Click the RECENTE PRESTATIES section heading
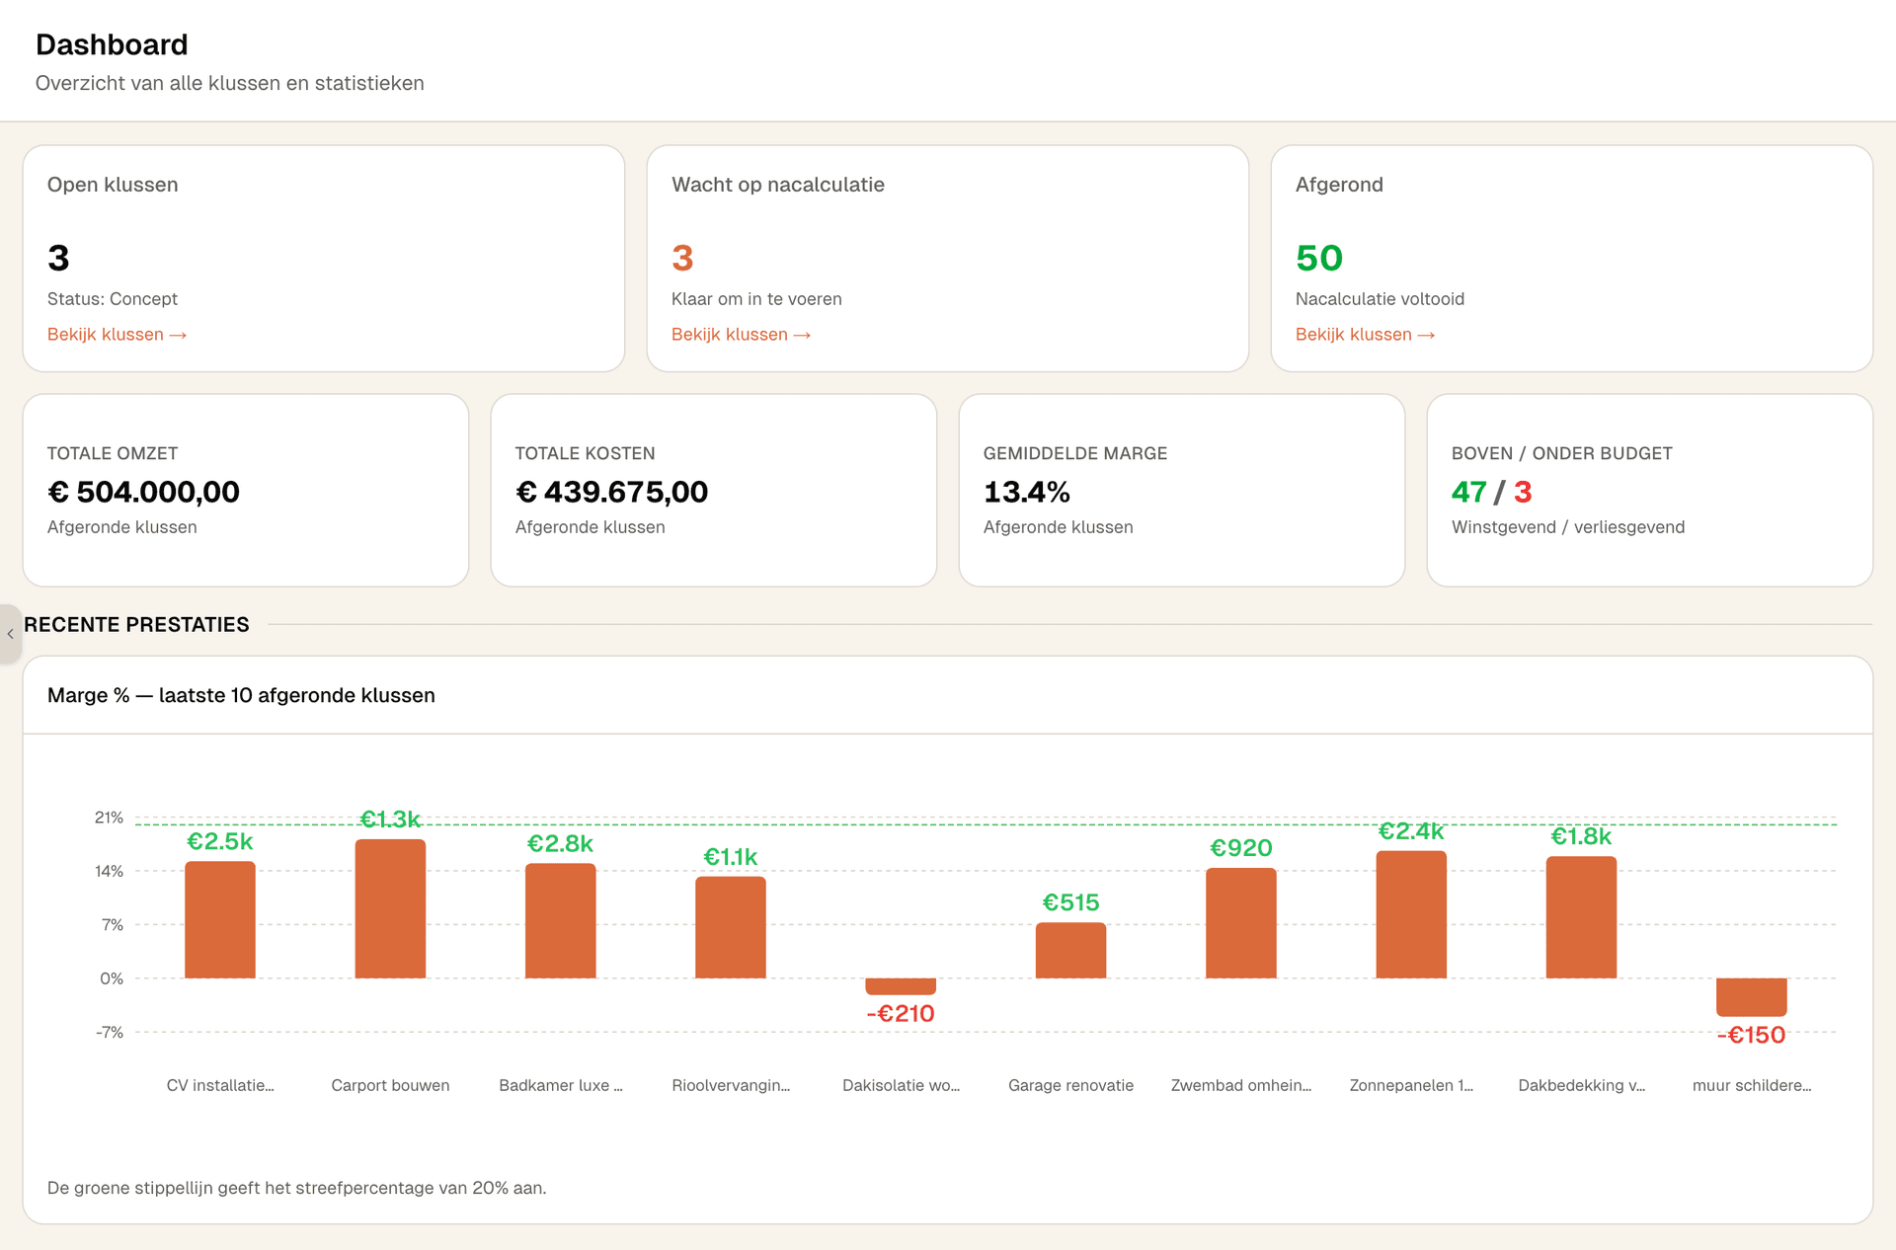Viewport: 1896px width, 1250px height. click(136, 624)
